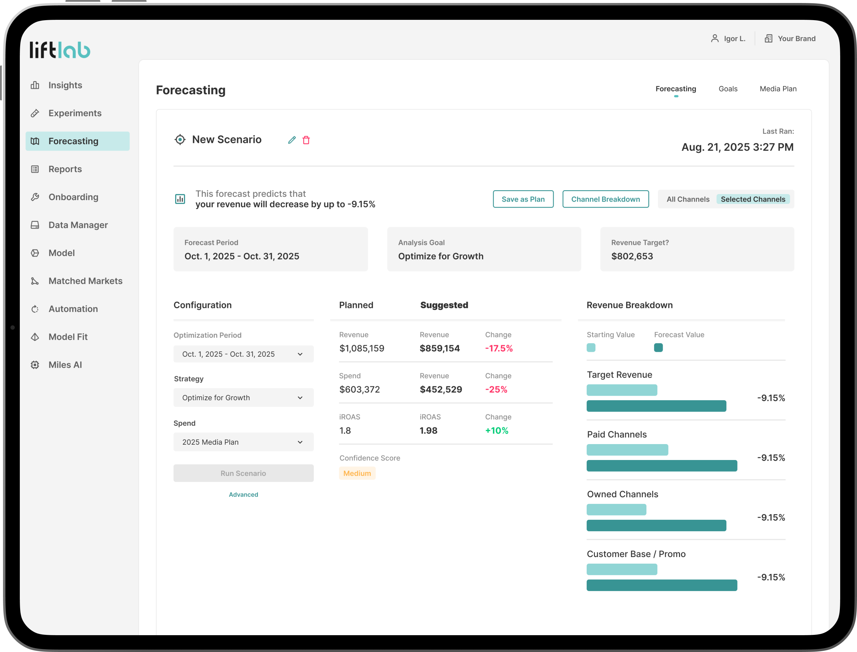Click the pencil edit icon beside New Scenario
The image size is (857, 652).
(x=292, y=140)
